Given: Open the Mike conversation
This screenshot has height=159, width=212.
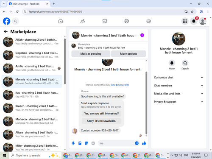Looking at the screenshot, I should [x=32, y=147].
